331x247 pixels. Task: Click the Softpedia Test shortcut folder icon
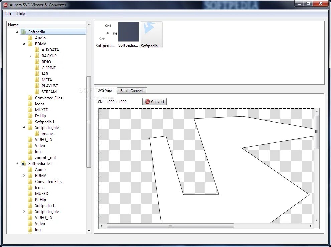(23, 164)
